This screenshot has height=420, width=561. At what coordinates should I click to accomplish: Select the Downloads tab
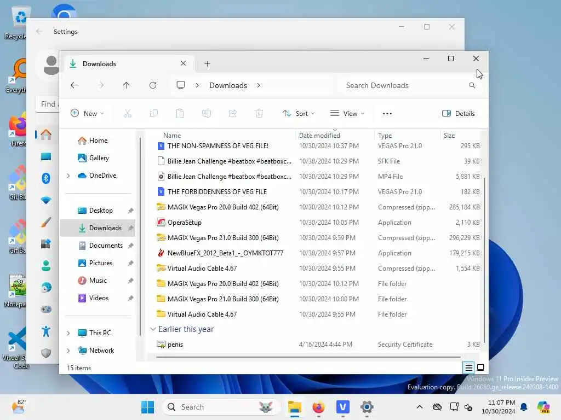[128, 64]
